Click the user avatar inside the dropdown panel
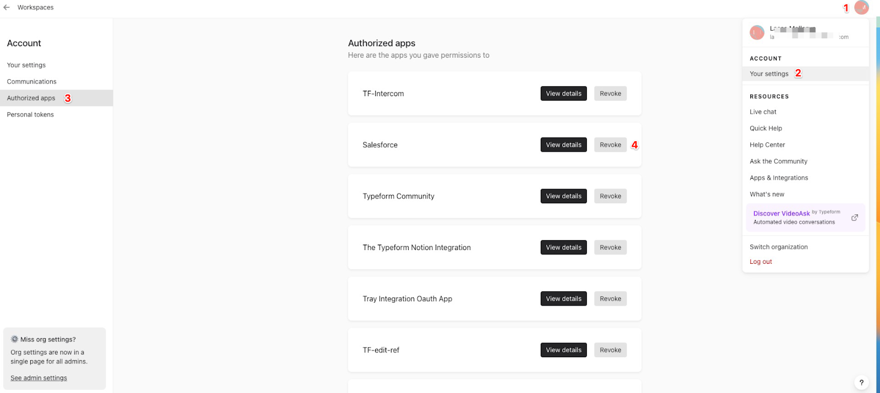880x393 pixels. click(757, 32)
